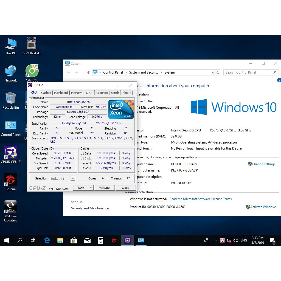Open the CPUID CPU-Z desktop shortcut
Image resolution: width=281 pixels, height=281 pixels.
(11, 153)
